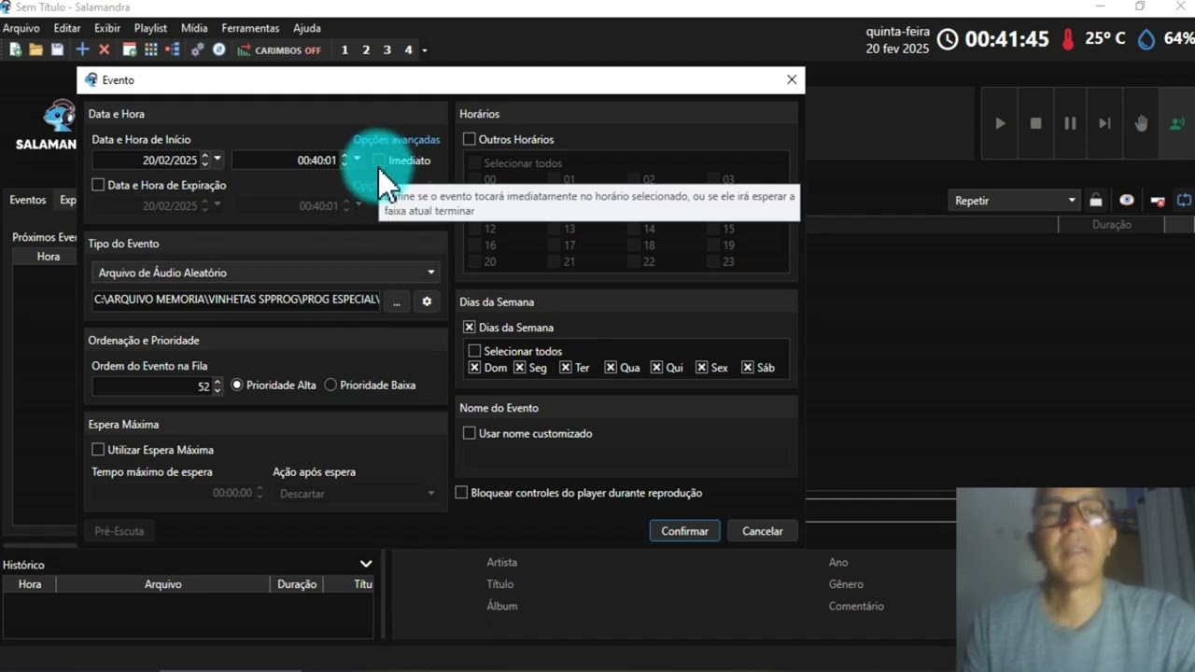Open the Repetir dropdown
Image resolution: width=1195 pixels, height=672 pixels.
coord(1013,201)
